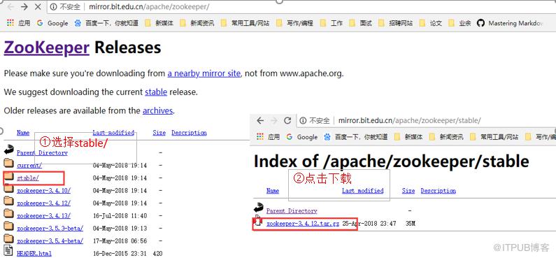Open the zookeeper-3.4.12/ directory
Image resolution: width=556 pixels, height=258 pixels.
pos(43,203)
